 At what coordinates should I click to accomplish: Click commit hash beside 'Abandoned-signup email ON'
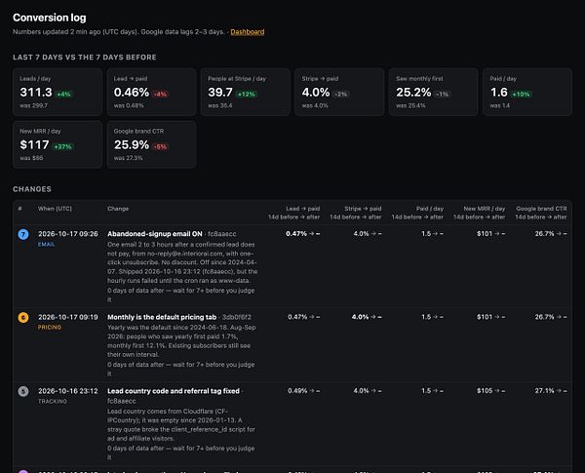coord(222,234)
